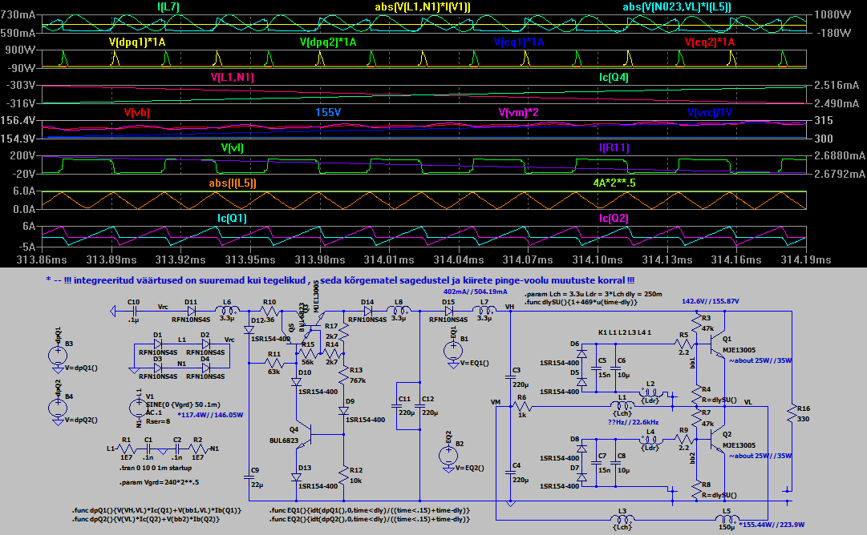Click the I(R11) trace label
Image resolution: width=867 pixels, height=535 pixels.
614,148
